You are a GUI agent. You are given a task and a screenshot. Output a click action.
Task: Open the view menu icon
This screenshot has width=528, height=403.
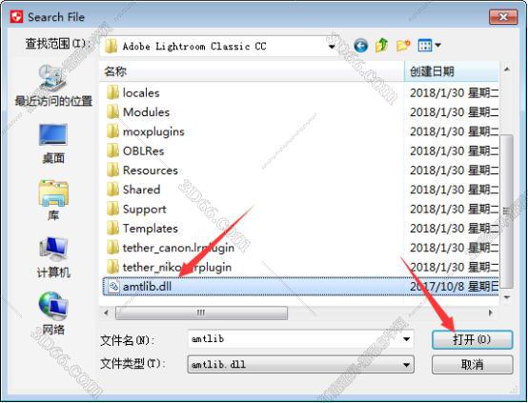[429, 45]
